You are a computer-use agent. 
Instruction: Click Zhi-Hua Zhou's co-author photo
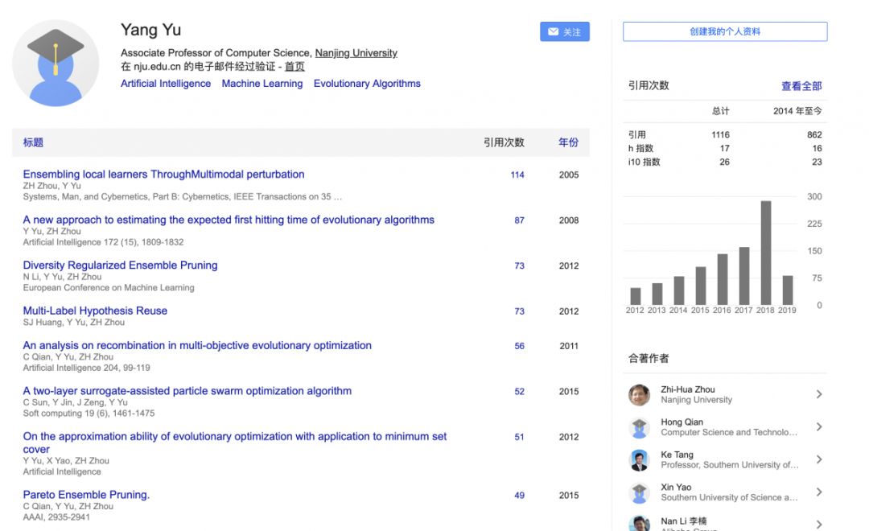pyautogui.click(x=639, y=394)
